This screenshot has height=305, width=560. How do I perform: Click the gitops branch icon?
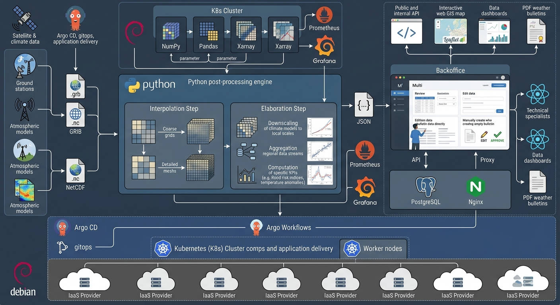tap(62, 247)
